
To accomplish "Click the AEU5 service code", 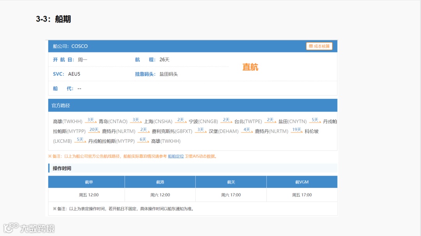I will coord(74,74).
